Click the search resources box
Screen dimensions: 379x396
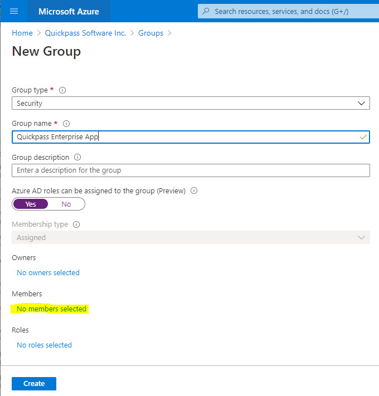click(x=288, y=11)
